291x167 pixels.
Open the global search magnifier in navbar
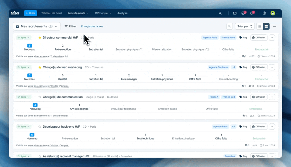(x=220, y=13)
